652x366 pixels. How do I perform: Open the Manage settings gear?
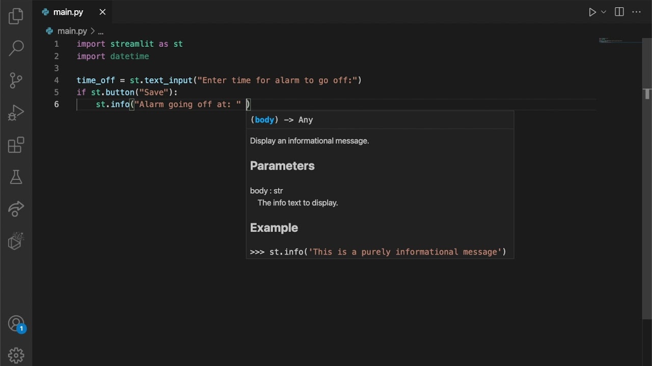[x=16, y=355]
